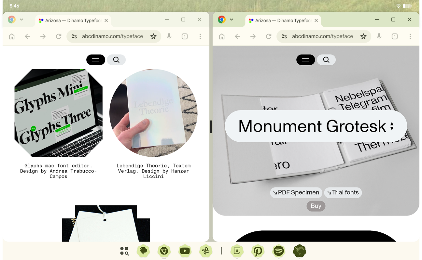Click the Buy button
This screenshot has height=260, width=422.
pyautogui.click(x=316, y=206)
